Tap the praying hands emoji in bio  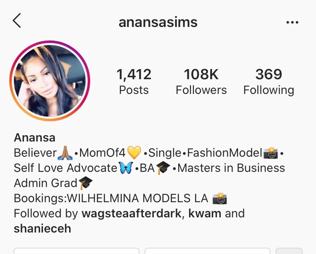coord(65,153)
